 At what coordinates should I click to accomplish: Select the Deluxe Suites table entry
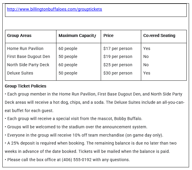coord(20,73)
